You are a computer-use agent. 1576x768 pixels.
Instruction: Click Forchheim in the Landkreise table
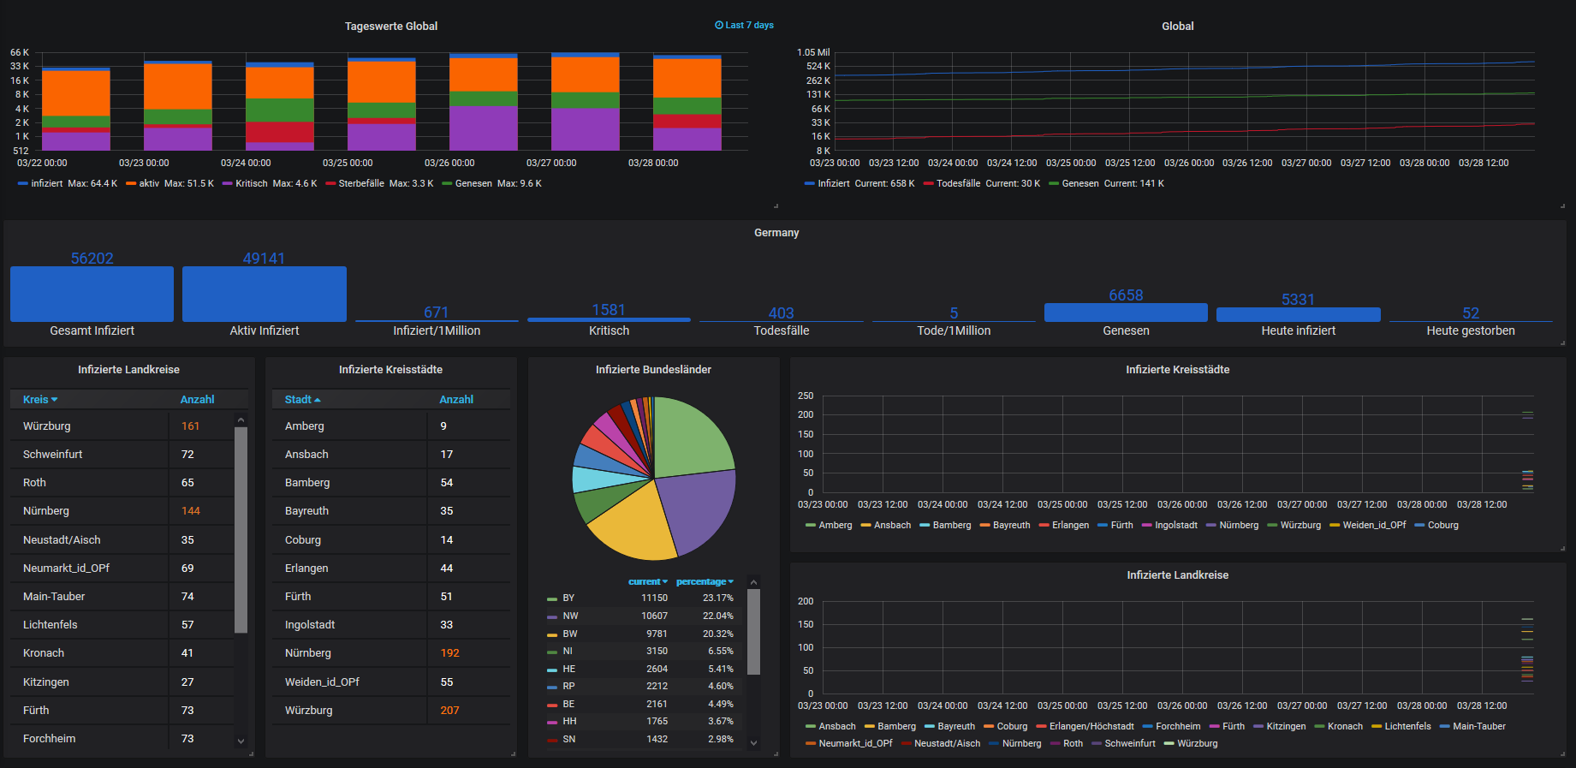[x=49, y=739]
